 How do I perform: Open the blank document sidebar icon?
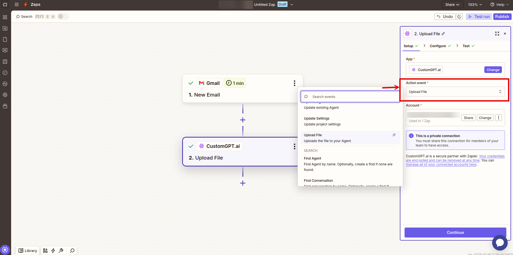pos(5,39)
